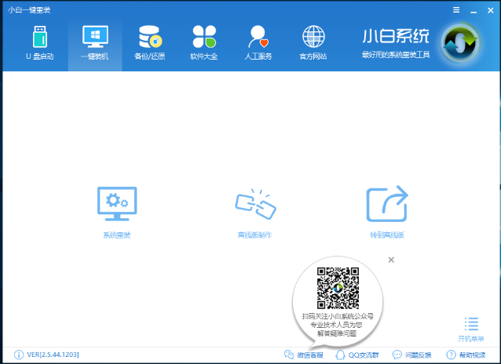501x364 pixels.
Task: Click the 开机菜单 label text
Action: tap(471, 339)
